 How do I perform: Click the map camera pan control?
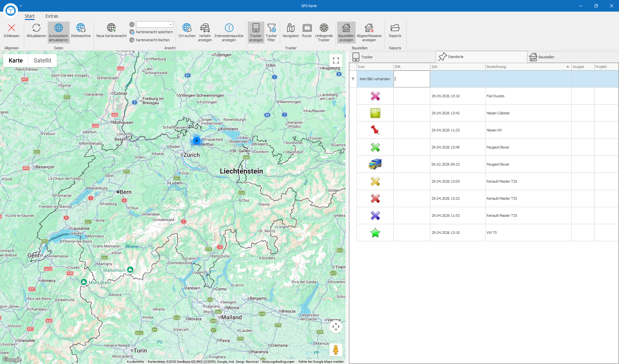click(336, 327)
